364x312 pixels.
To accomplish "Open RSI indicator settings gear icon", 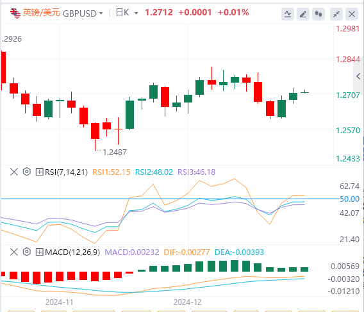I will tap(27, 172).
